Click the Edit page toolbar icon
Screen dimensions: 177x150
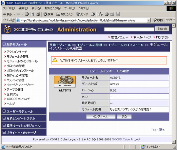(x=112, y=14)
